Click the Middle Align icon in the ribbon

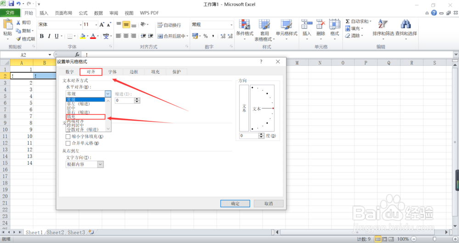coord(126,25)
